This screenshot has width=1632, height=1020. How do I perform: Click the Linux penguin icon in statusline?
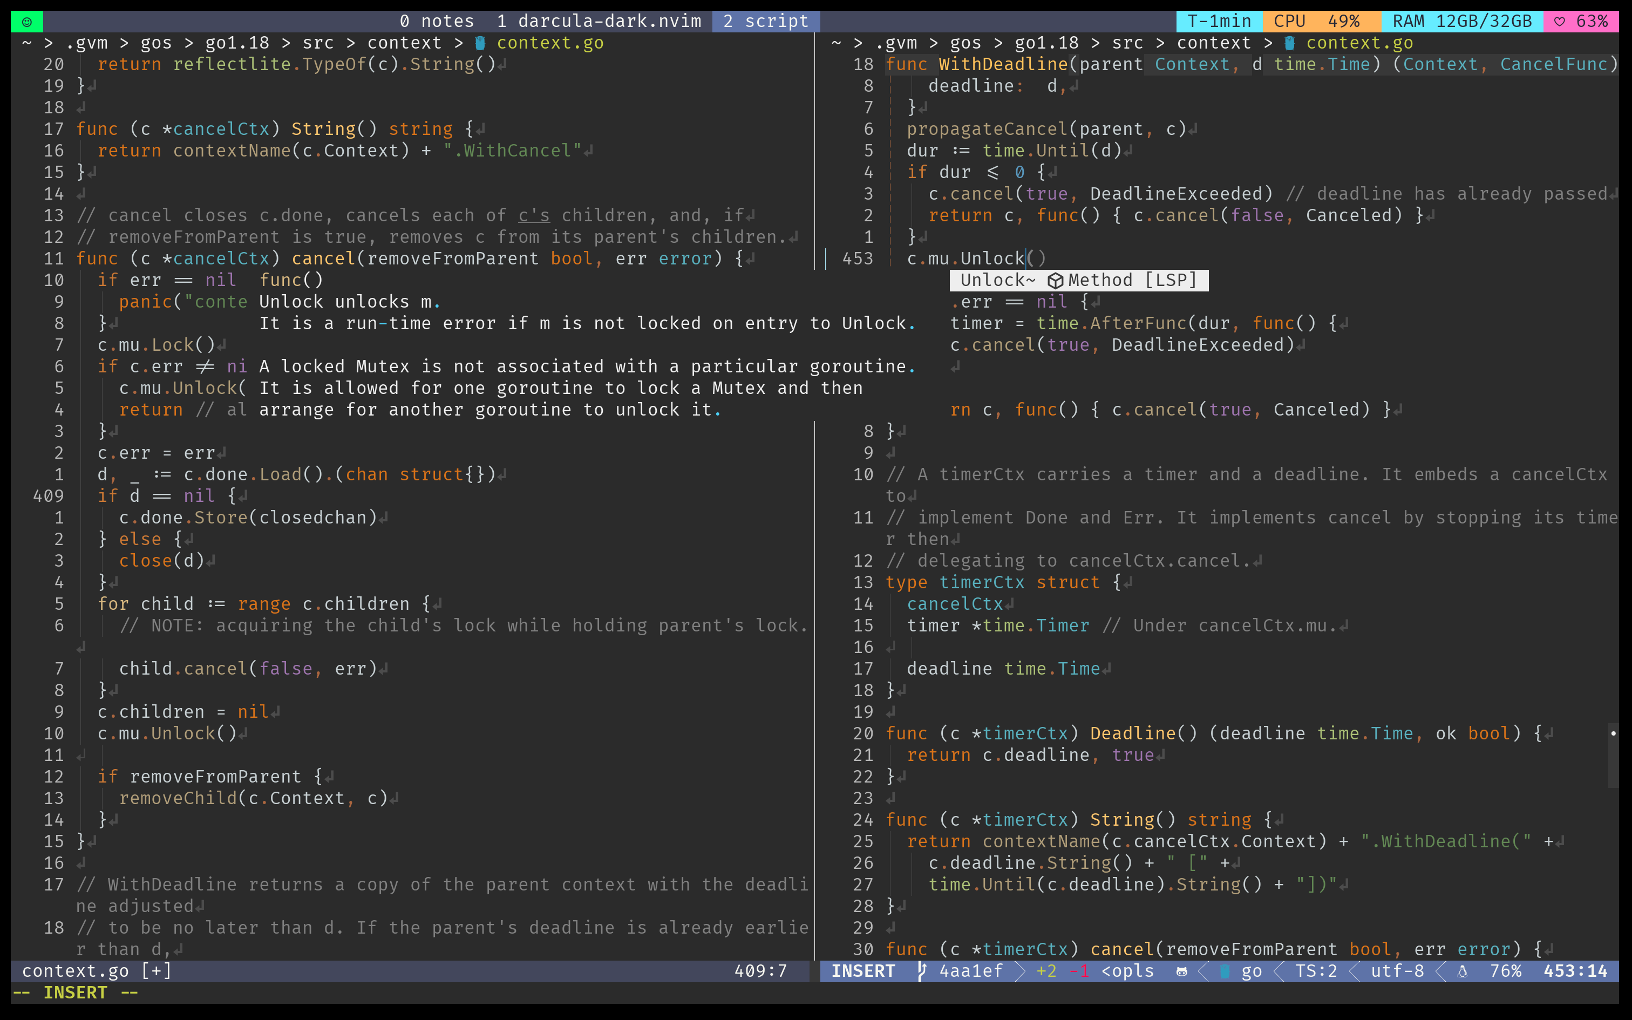pos(1462,971)
